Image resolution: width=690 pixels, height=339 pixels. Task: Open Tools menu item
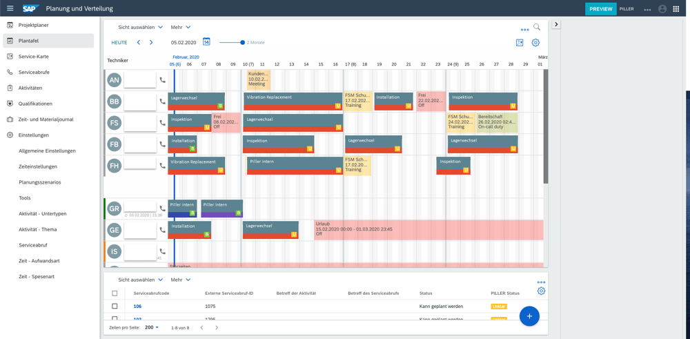point(25,198)
